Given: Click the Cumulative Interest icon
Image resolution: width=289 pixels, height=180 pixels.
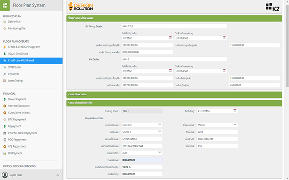Looking at the screenshot, I should click(5, 112).
